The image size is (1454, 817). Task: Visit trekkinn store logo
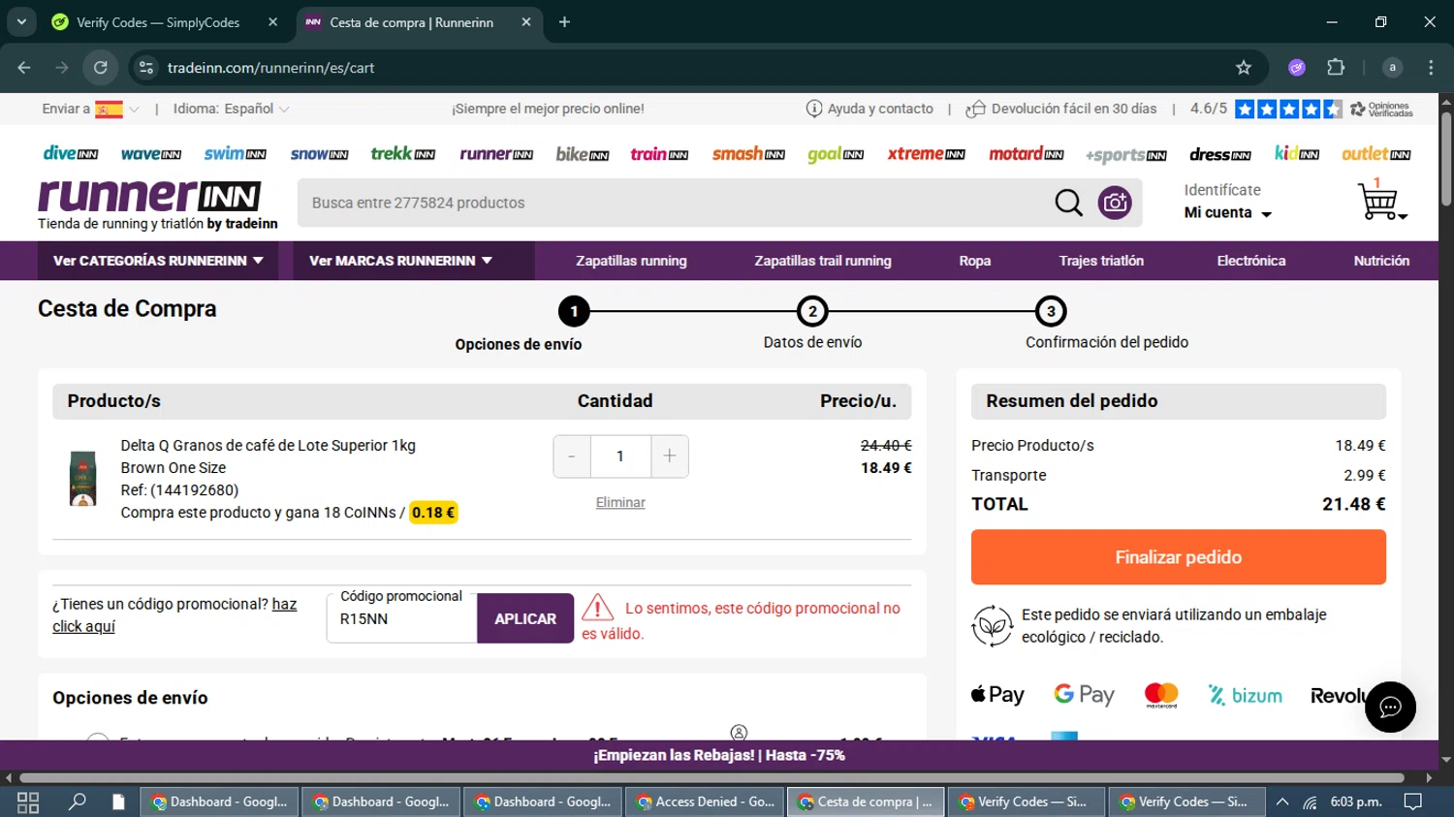pyautogui.click(x=402, y=153)
